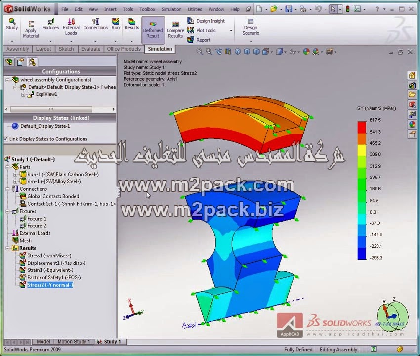Select the External Loads tool

click(71, 27)
